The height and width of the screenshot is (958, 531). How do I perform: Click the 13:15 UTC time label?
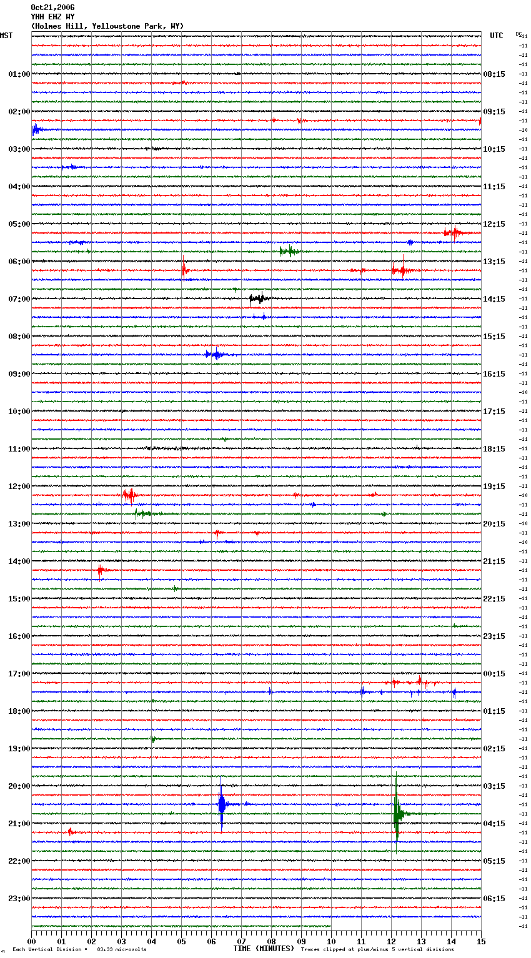(494, 262)
